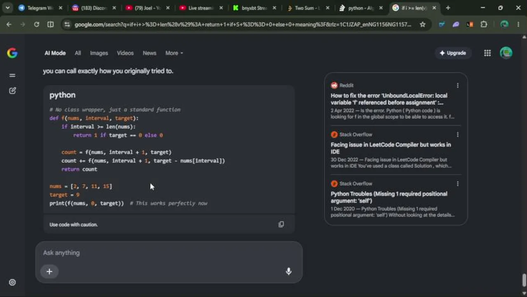Open the Facing issue in LeetCode Compiler link

391,148
